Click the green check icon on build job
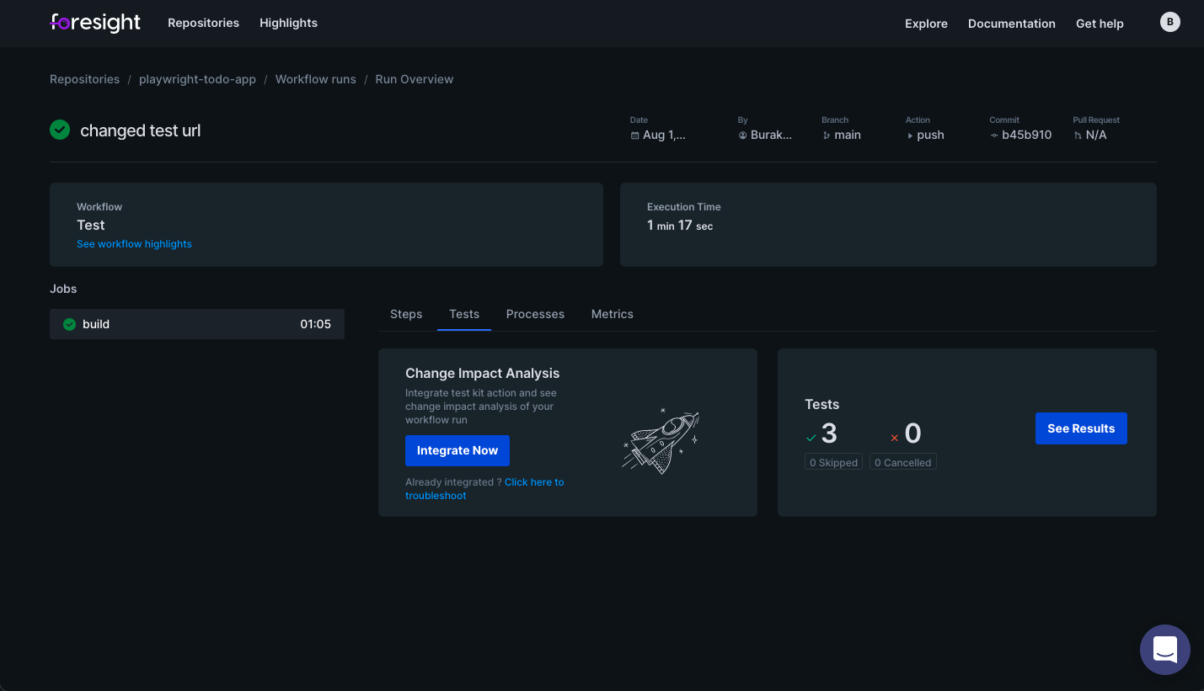This screenshot has height=691, width=1204. click(70, 324)
